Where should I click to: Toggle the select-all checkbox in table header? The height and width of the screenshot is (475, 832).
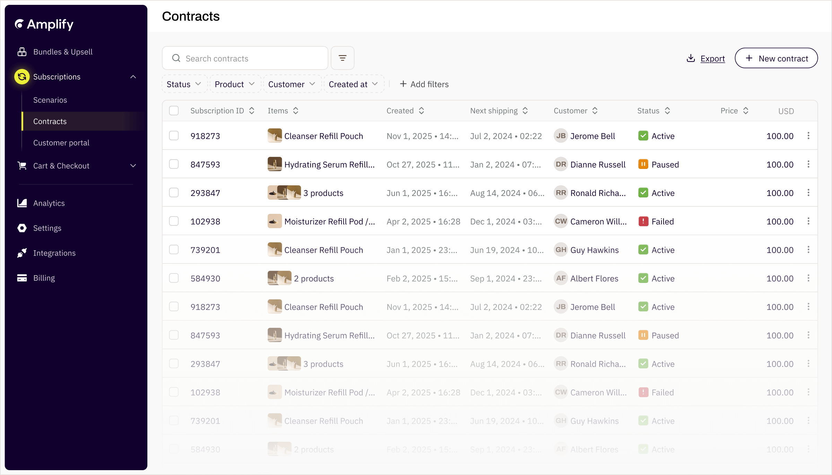(x=174, y=111)
